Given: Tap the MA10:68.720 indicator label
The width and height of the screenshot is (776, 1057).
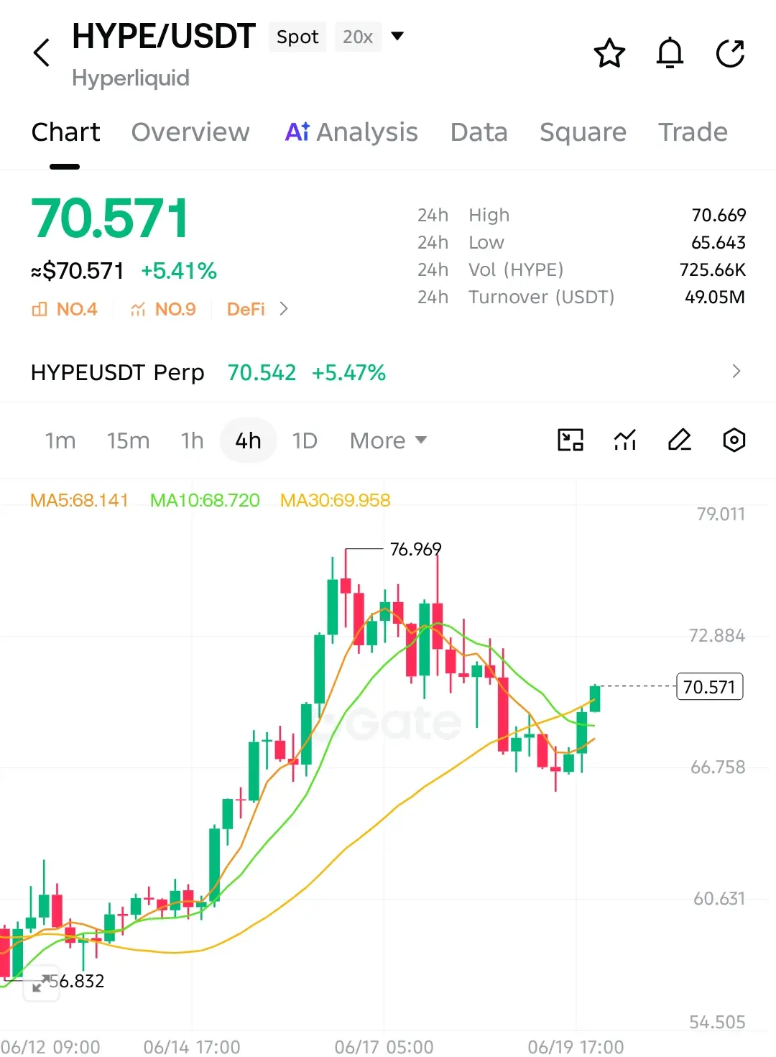Looking at the screenshot, I should (205, 500).
